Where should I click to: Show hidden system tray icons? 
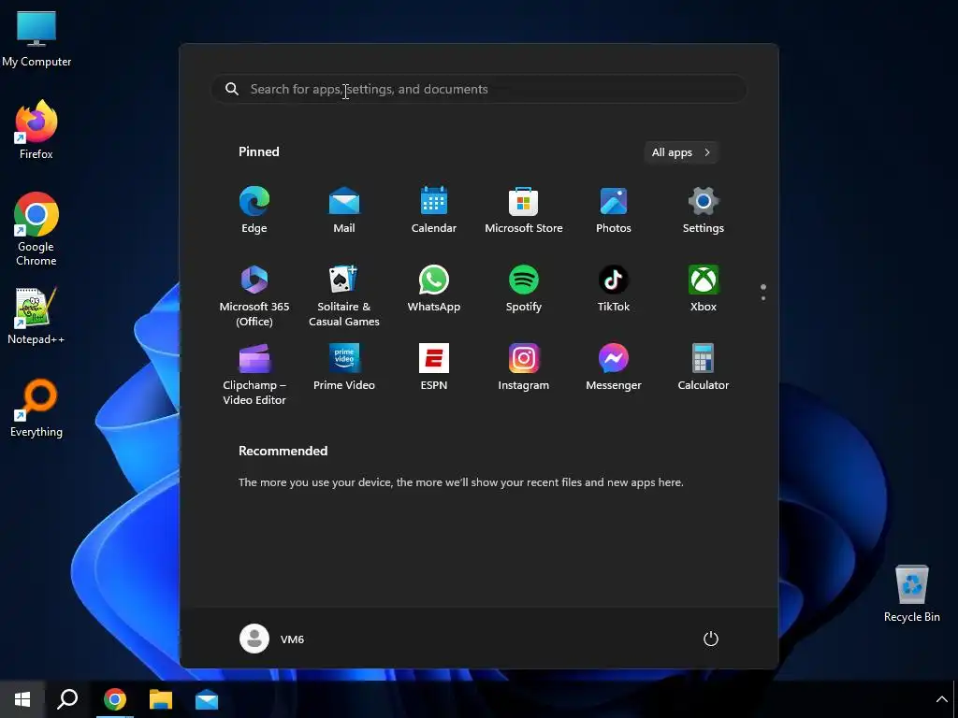[941, 699]
